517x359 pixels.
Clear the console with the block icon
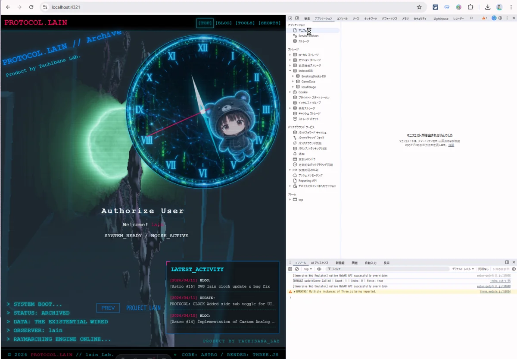tap(297, 269)
